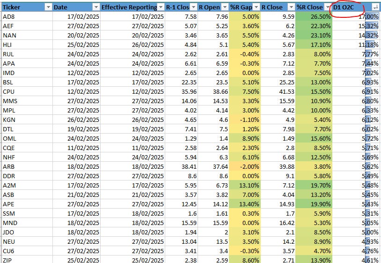
Task: Click the 11.18% D1 O2C cell
Action: pos(356,45)
